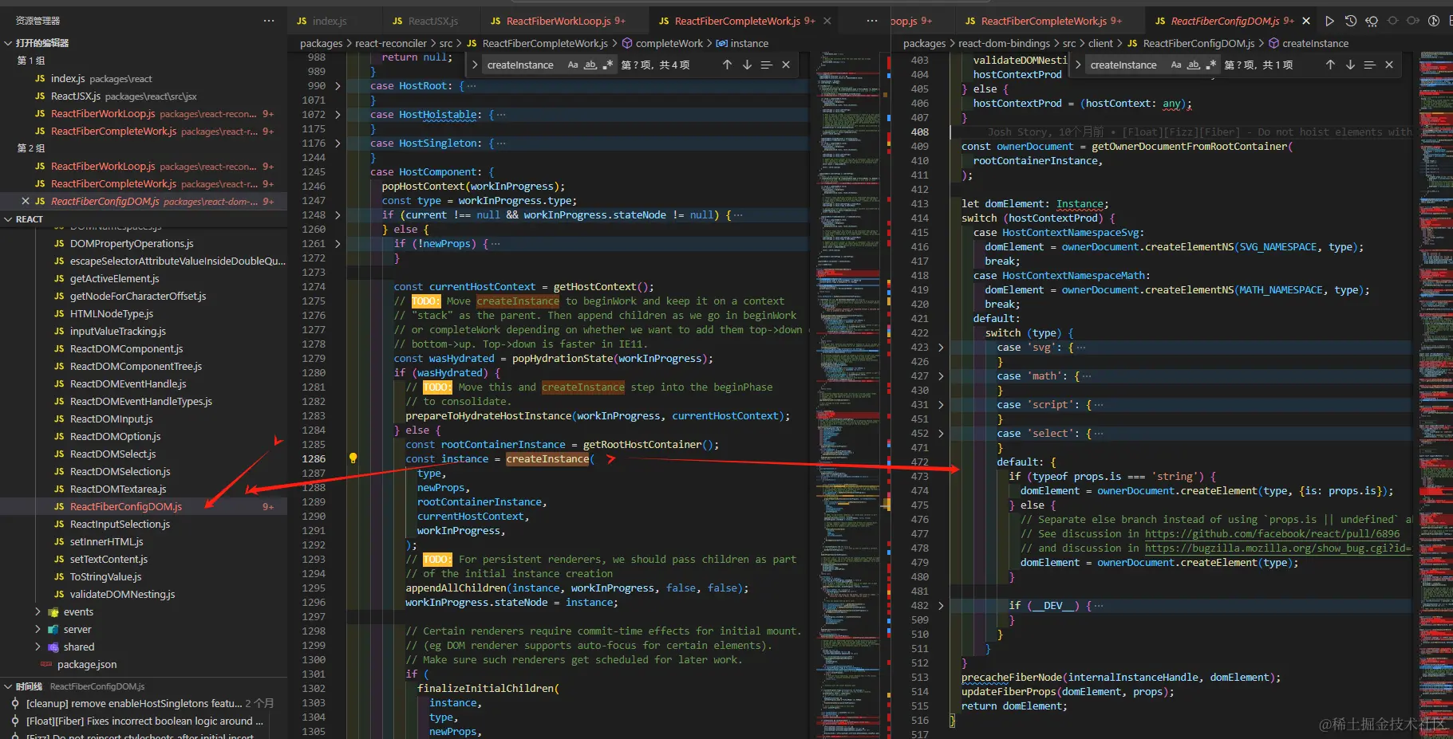Click the go-back revision icon with dots
Viewport: 1453px width, 739px height.
1372,21
